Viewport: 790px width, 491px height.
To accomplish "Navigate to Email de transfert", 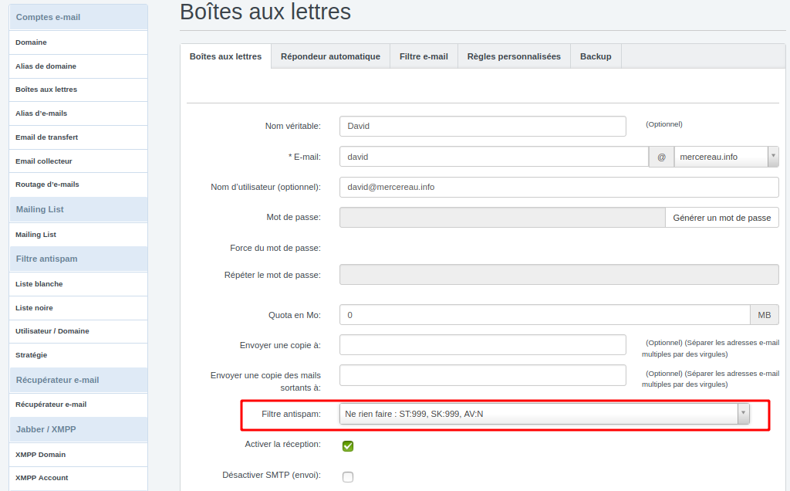I will pos(46,137).
